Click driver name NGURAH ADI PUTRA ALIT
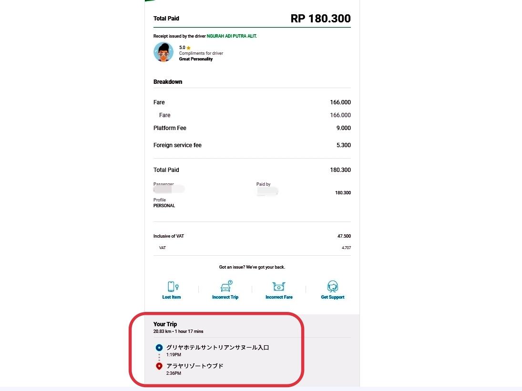This screenshot has width=522, height=391. pos(232,36)
